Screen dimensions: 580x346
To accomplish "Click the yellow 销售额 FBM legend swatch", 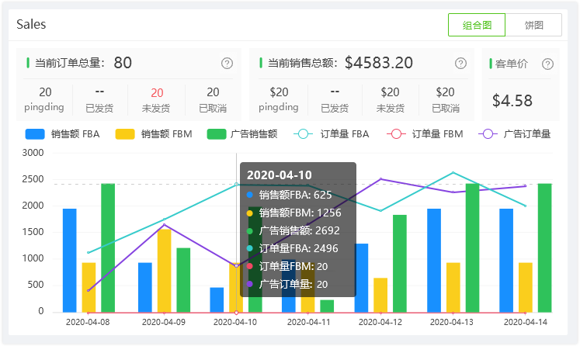I will [125, 133].
